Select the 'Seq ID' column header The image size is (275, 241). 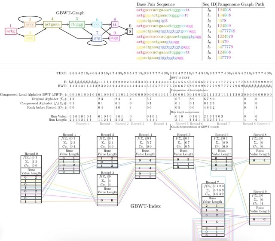click(x=209, y=4)
